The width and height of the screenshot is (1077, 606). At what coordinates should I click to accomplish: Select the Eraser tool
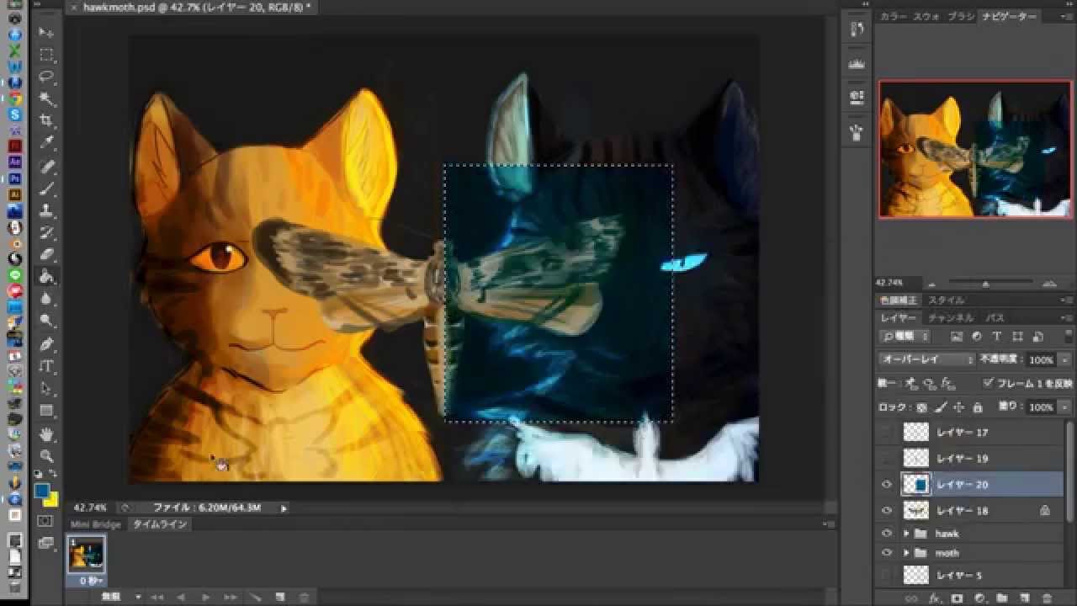click(46, 254)
